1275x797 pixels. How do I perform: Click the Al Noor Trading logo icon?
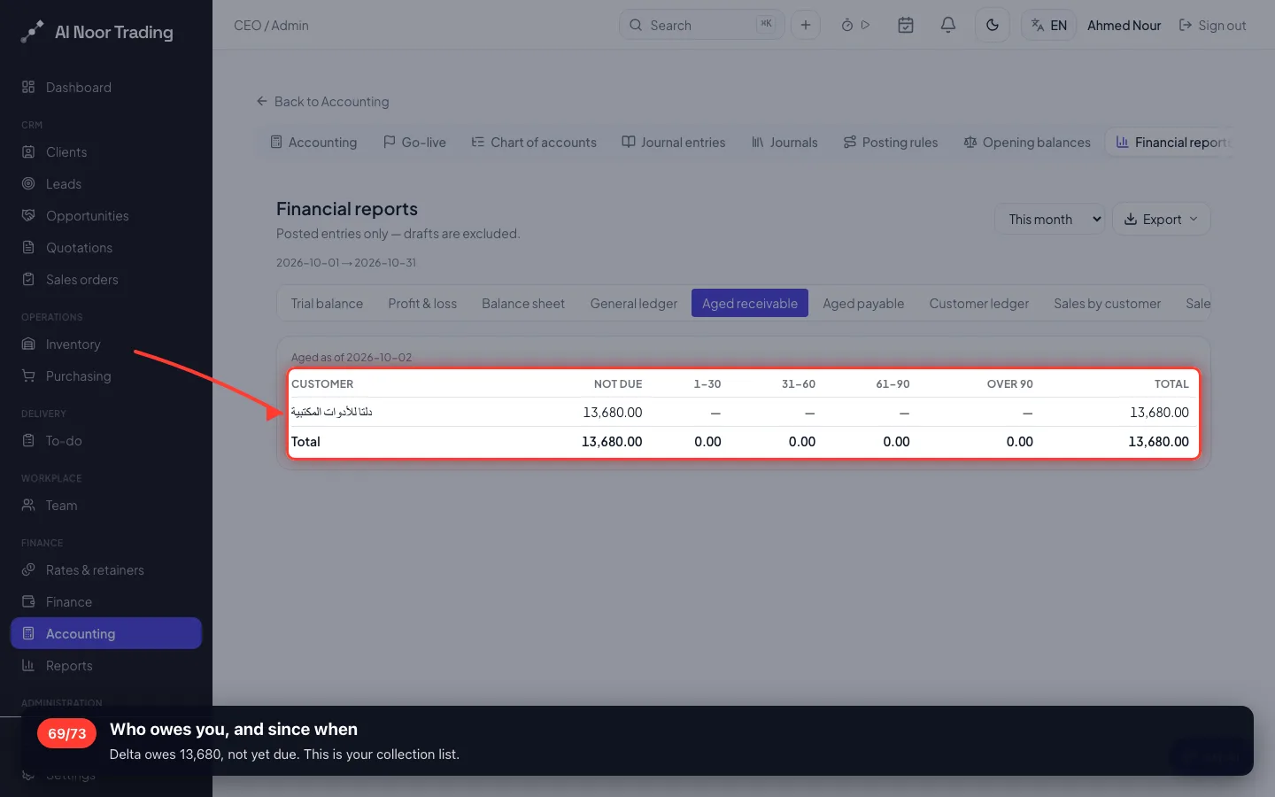[x=32, y=32]
